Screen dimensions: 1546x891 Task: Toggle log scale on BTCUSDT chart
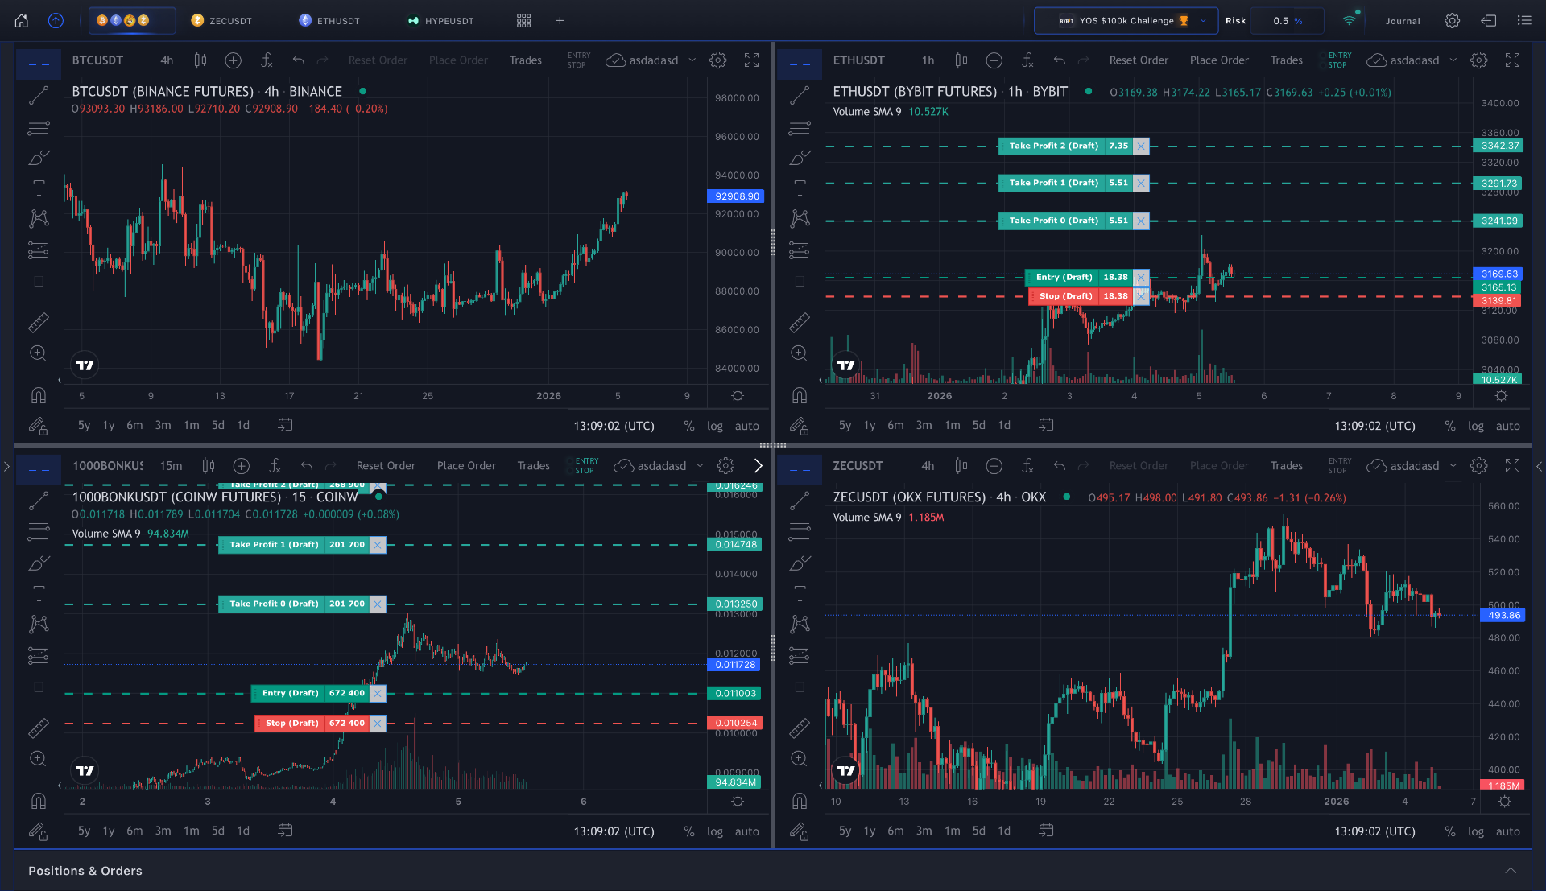[x=715, y=426]
